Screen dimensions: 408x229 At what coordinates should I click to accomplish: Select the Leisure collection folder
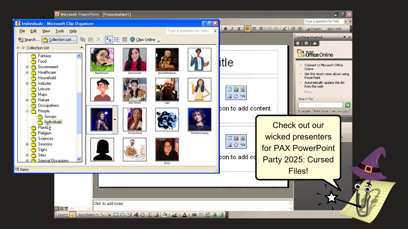(40, 89)
